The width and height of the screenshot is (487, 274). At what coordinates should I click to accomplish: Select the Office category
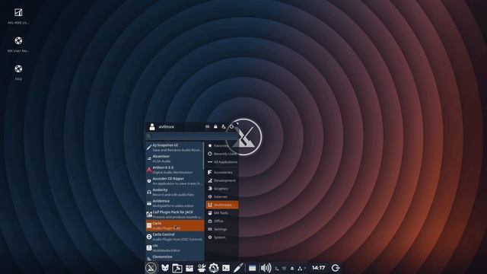coord(222,221)
